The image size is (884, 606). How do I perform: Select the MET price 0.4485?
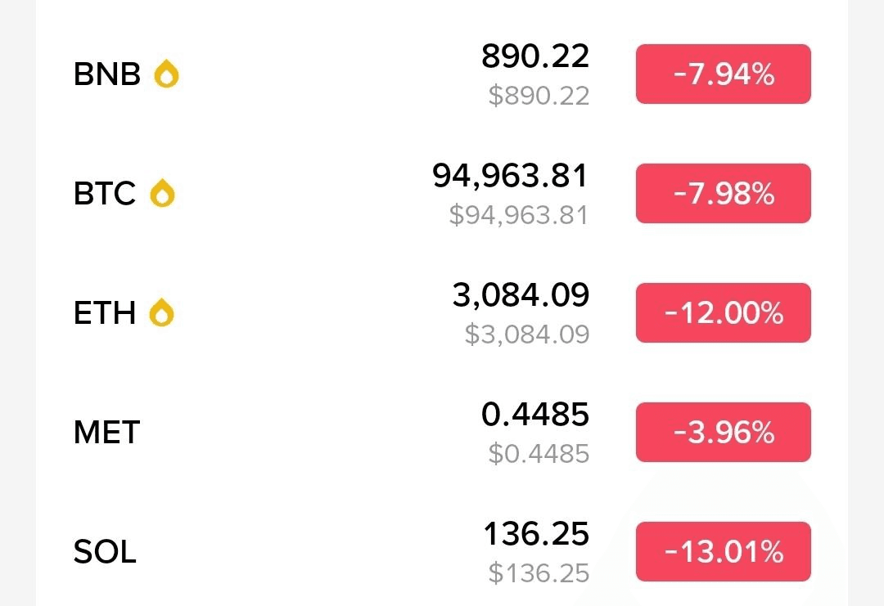[535, 415]
